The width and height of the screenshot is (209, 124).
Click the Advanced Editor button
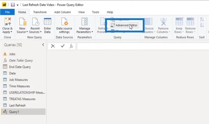pos(124,25)
